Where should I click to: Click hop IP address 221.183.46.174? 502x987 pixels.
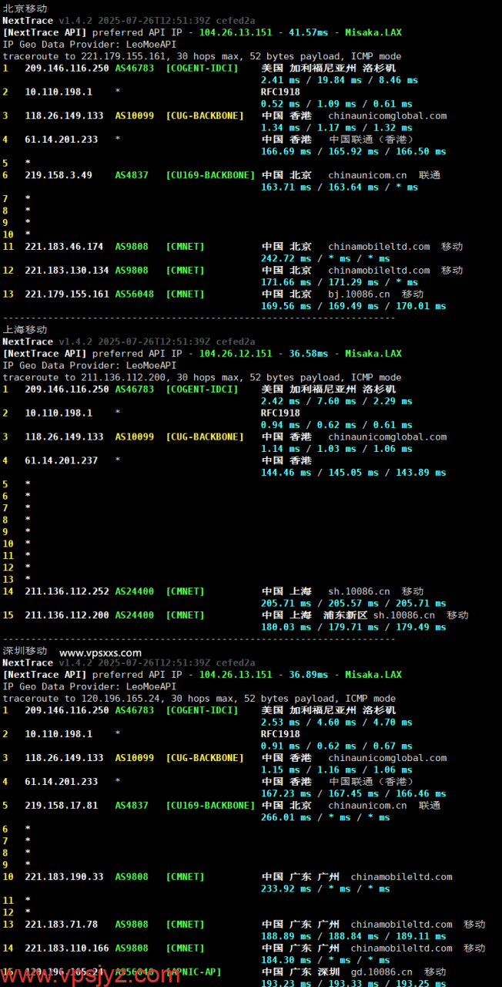point(64,247)
